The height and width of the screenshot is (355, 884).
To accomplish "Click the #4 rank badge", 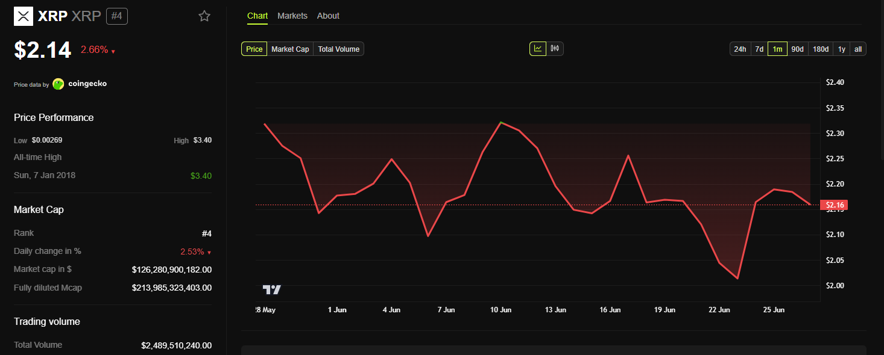I will (x=117, y=16).
